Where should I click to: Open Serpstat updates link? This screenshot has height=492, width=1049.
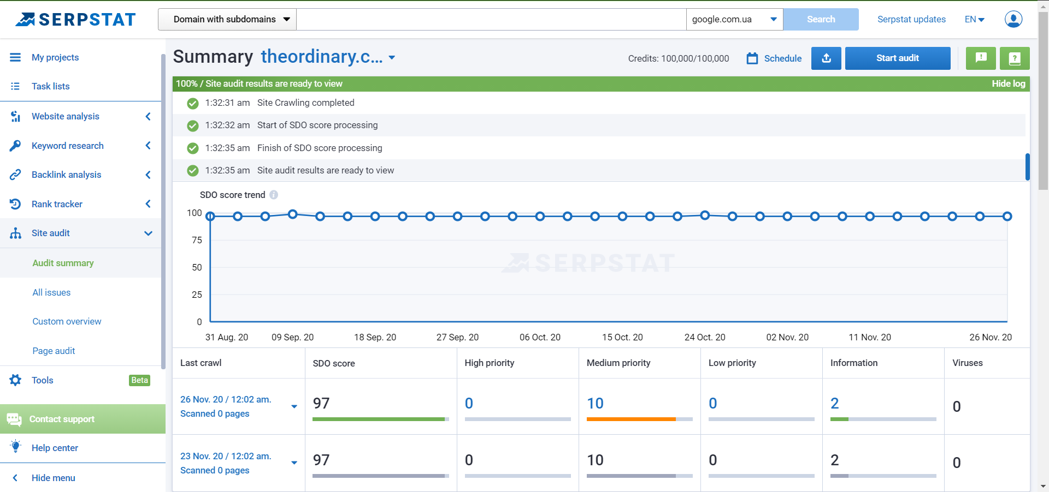pyautogui.click(x=911, y=19)
